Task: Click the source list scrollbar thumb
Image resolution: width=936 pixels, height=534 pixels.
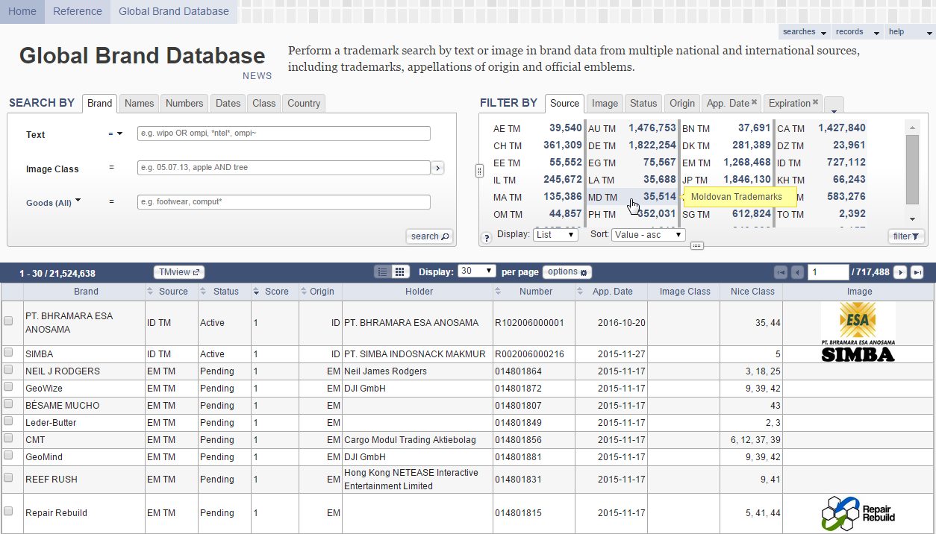Action: pyautogui.click(x=912, y=169)
